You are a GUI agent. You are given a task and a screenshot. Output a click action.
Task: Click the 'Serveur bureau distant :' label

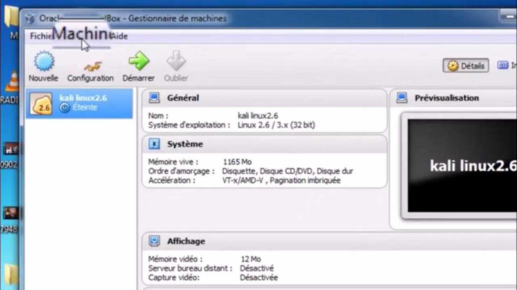click(190, 268)
